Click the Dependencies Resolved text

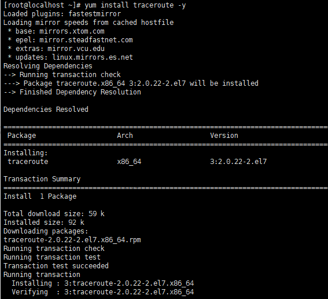point(46,110)
